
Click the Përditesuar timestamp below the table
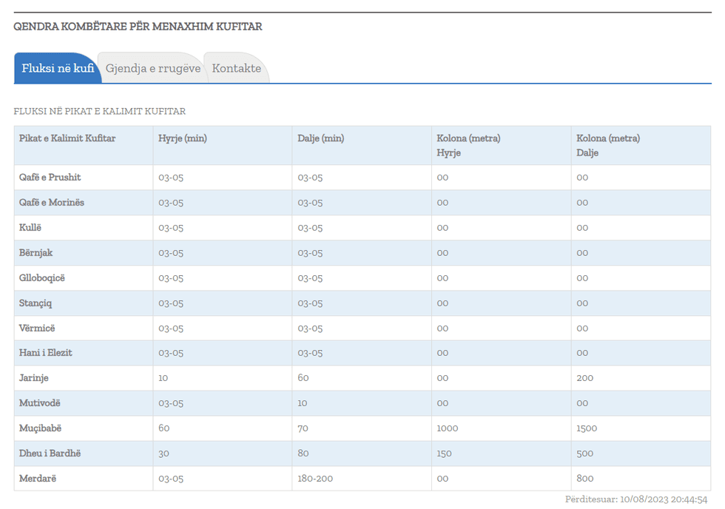point(636,500)
